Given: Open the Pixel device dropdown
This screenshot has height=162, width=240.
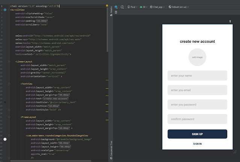Looking at the screenshot, I should click(x=132, y=7).
